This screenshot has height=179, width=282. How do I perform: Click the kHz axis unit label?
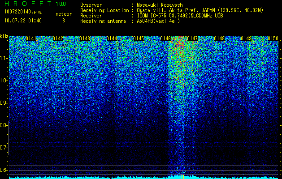[x=4, y=36]
